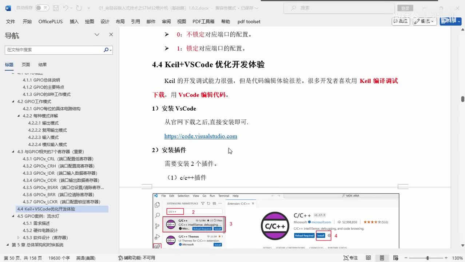This screenshot has width=465, height=262.
Task: Click the word count 19630个字
Action: [59, 258]
